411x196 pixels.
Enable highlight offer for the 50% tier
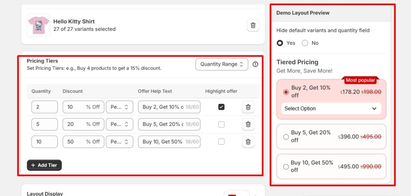(222, 141)
